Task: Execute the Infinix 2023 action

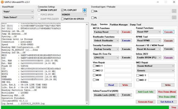Action: click(x=169, y=58)
